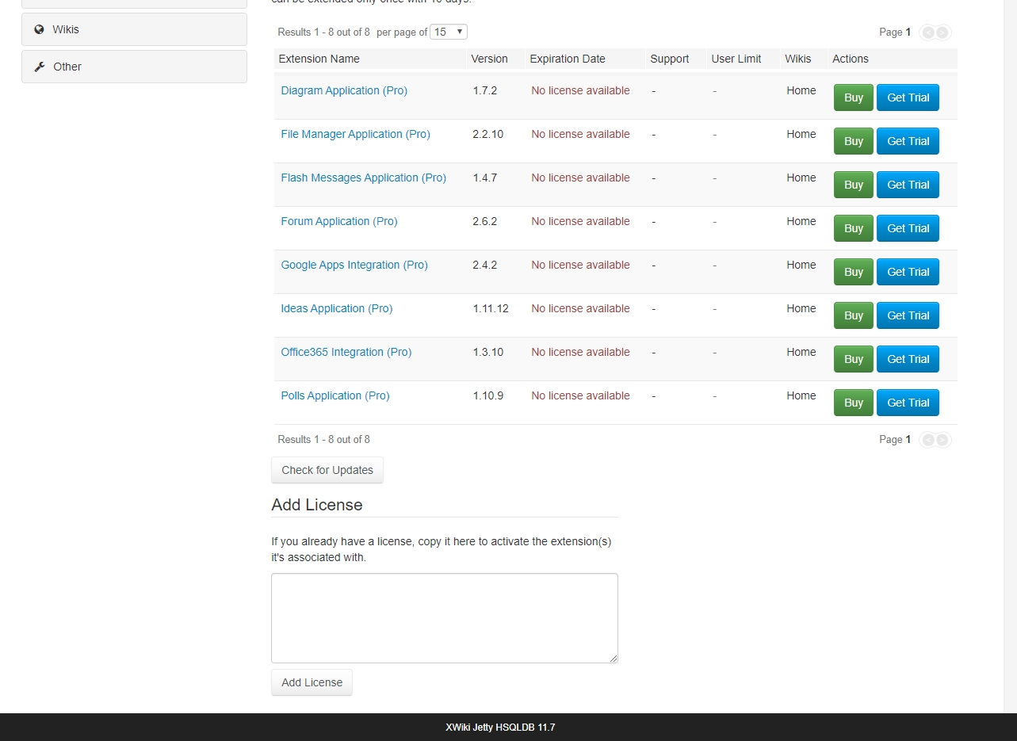Click the globe icon beside Wikis

pos(38,29)
